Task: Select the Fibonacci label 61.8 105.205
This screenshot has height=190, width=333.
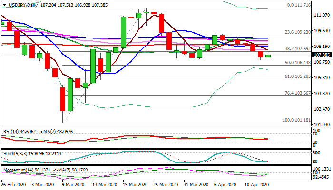Action: tap(297, 76)
